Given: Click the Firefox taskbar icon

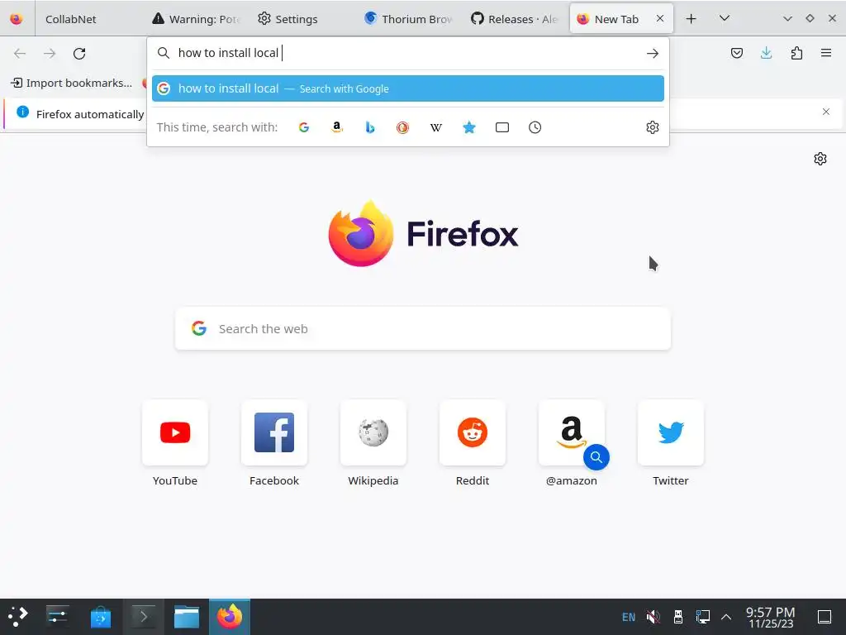Looking at the screenshot, I should click(x=230, y=617).
